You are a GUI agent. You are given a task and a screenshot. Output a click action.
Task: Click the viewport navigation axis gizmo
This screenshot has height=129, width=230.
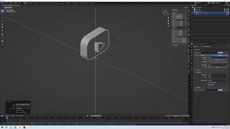tap(166, 13)
